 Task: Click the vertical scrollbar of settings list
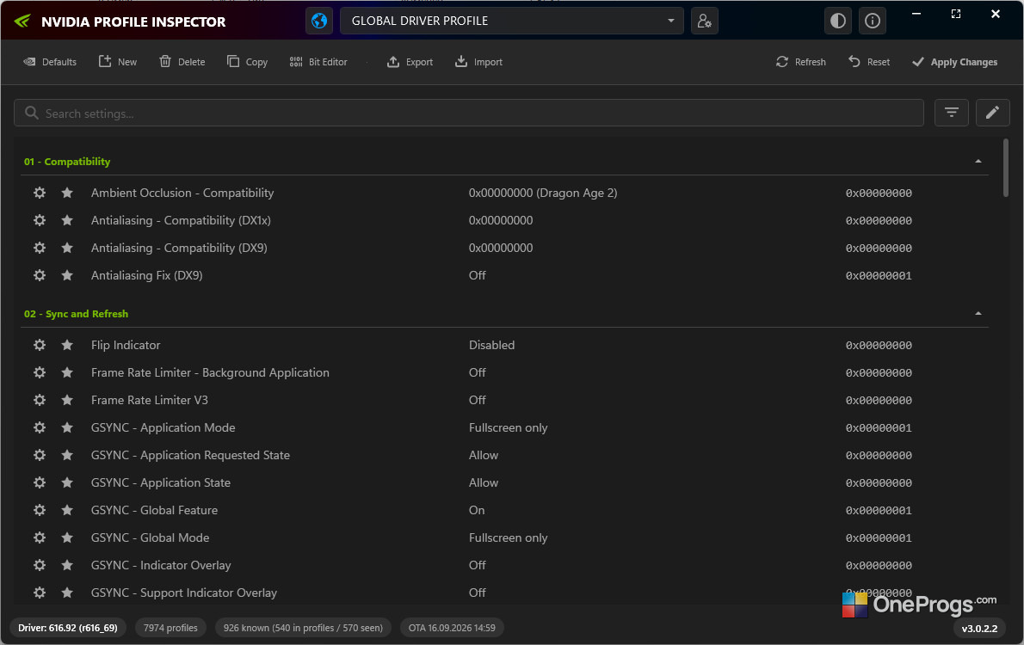point(1006,168)
